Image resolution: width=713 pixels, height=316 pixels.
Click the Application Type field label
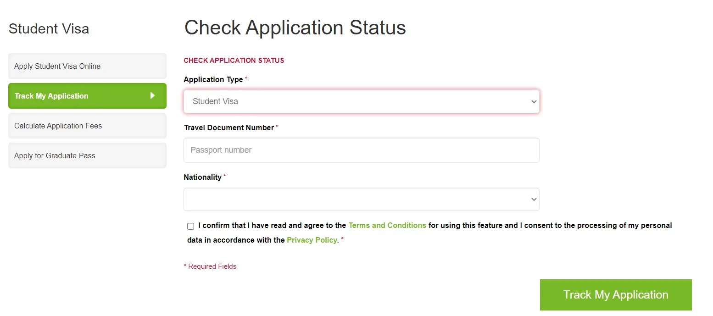pos(213,79)
